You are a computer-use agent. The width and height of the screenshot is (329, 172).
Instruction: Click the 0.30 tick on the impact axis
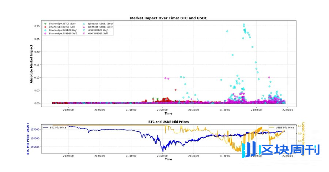click(37, 26)
